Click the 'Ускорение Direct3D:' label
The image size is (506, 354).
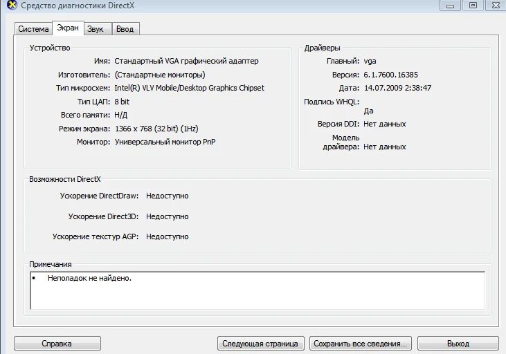(103, 216)
